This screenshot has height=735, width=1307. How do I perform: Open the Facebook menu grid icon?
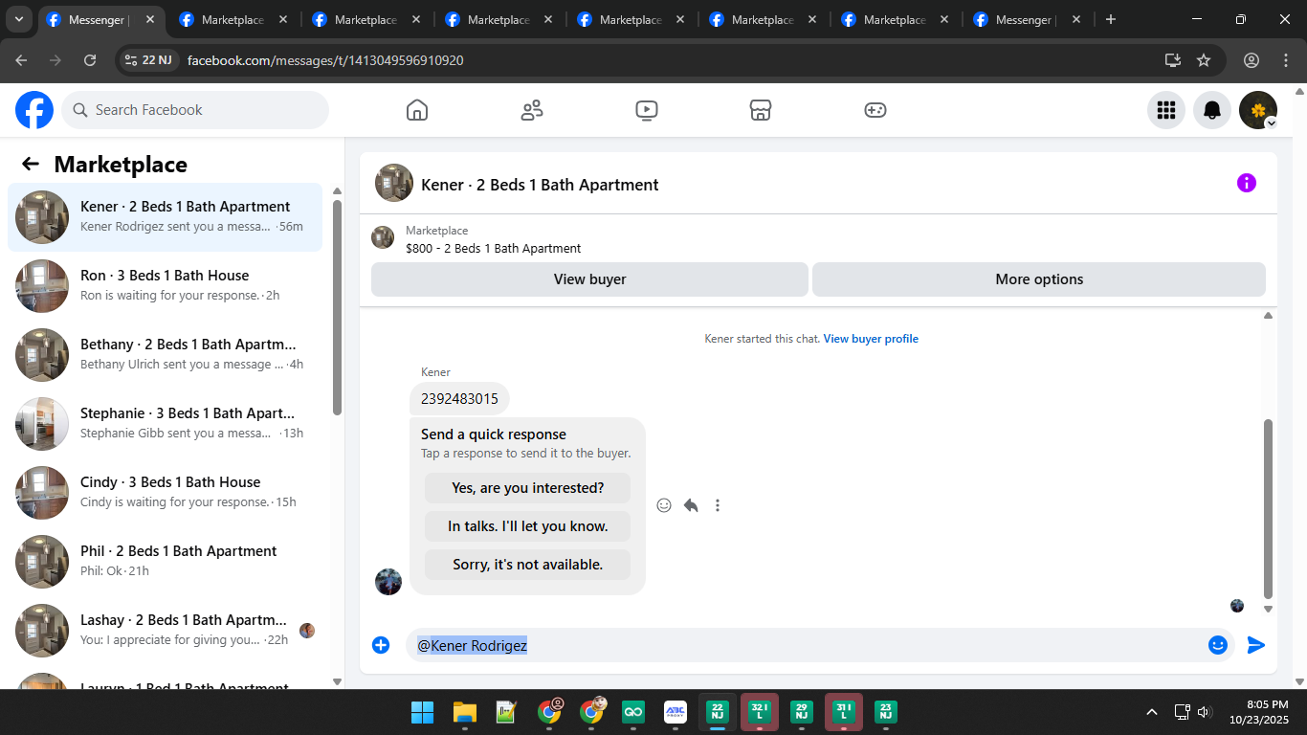[1166, 110]
